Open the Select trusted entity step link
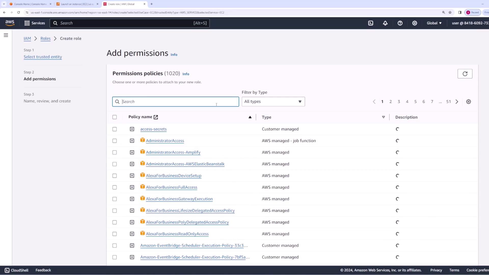This screenshot has height=275, width=489. [x=43, y=57]
